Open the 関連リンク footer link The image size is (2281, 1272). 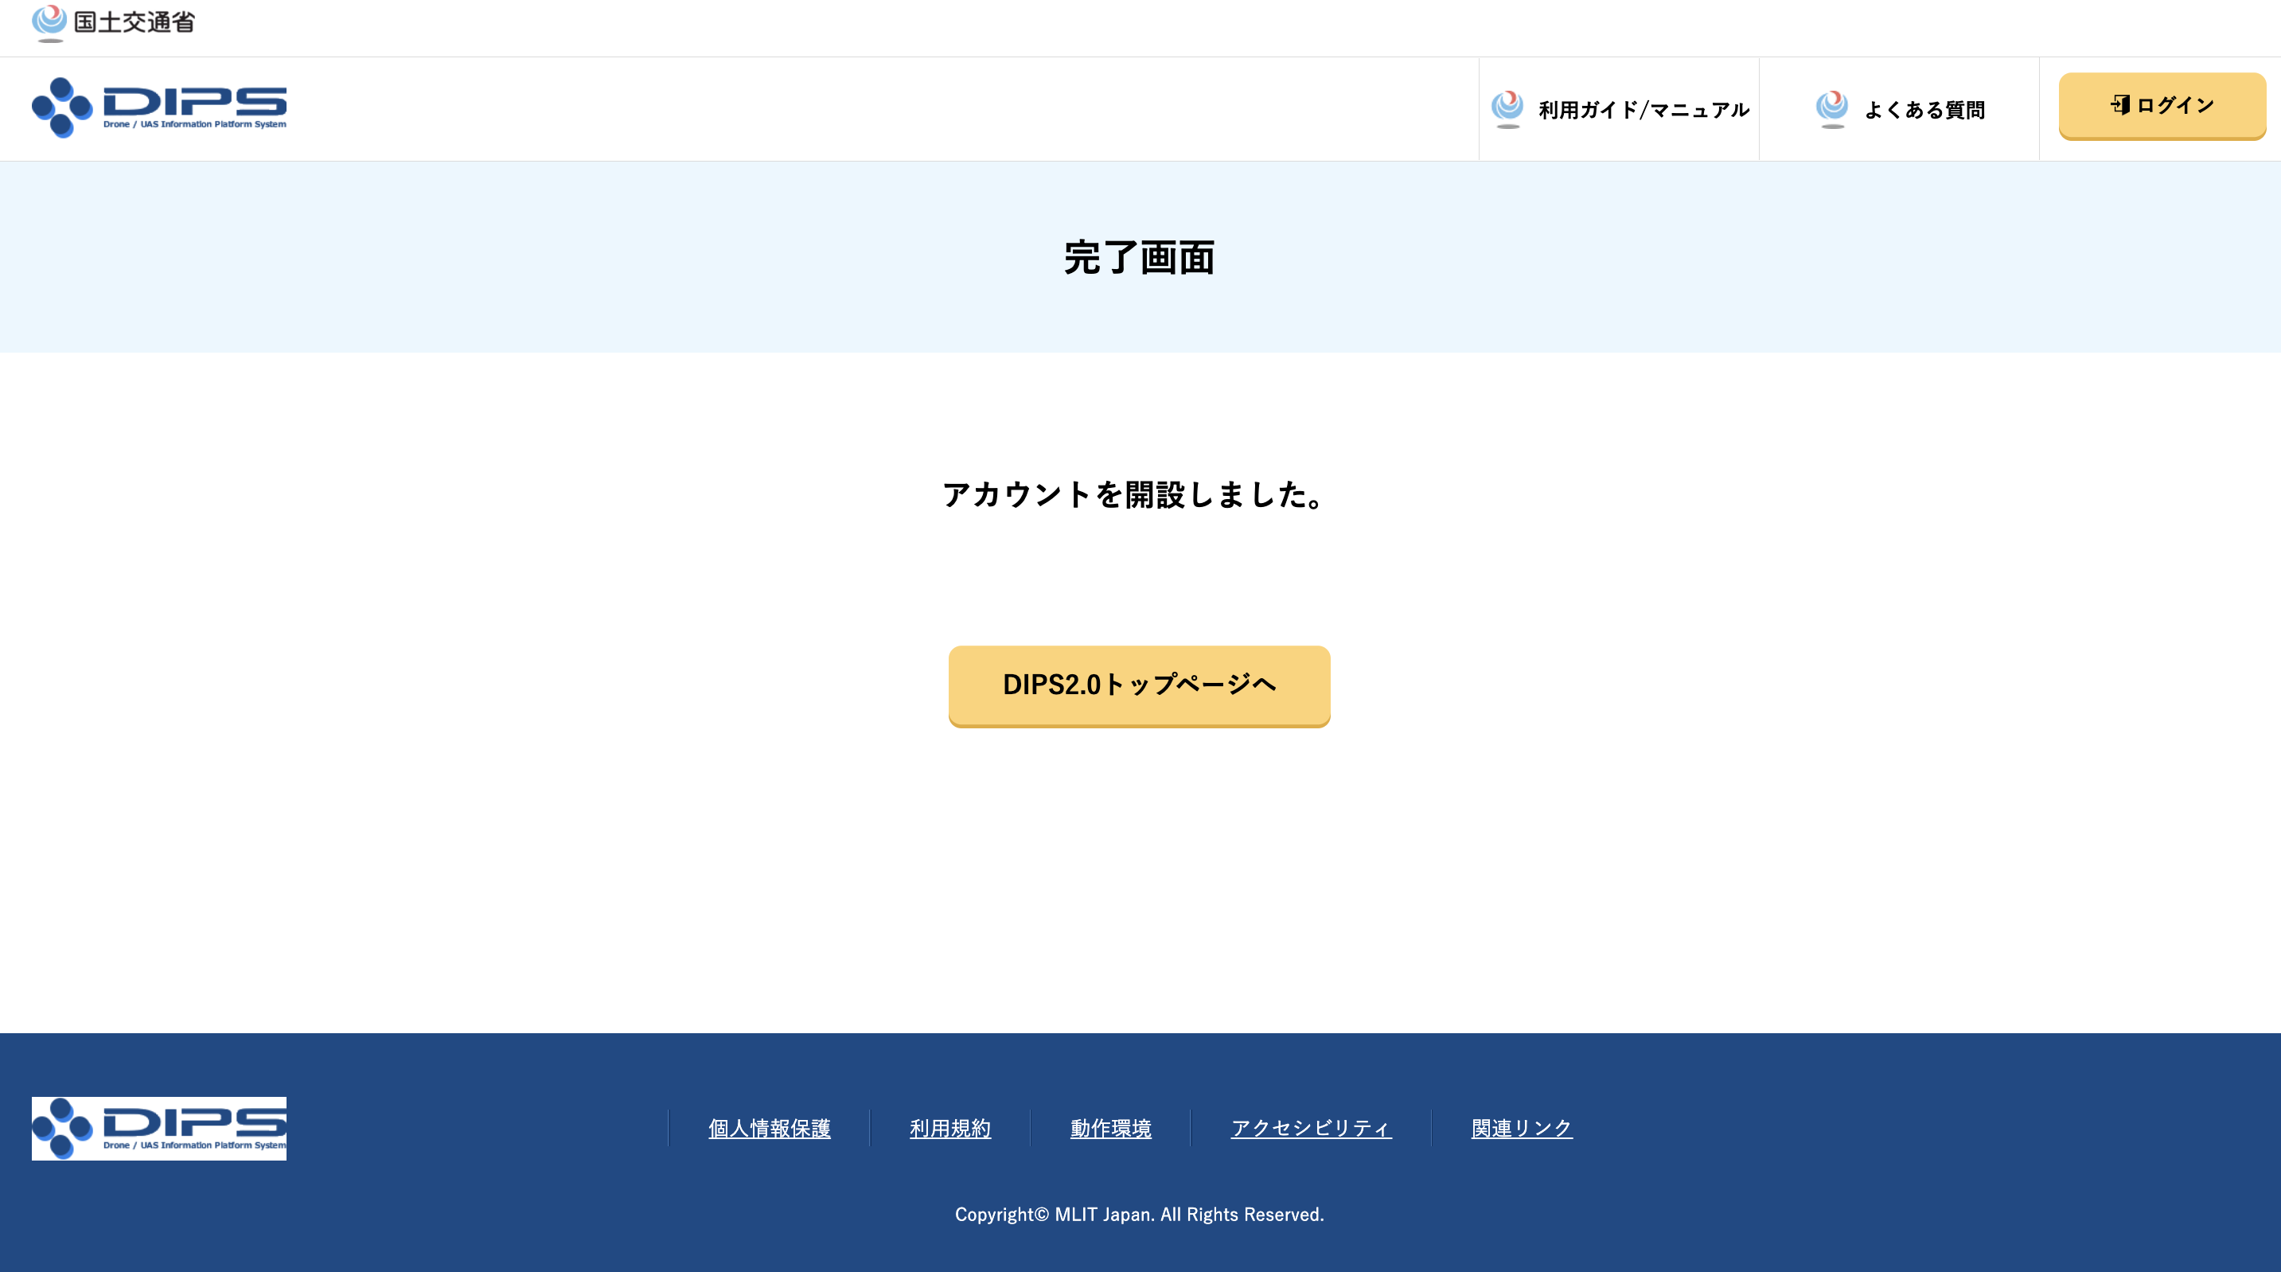click(x=1521, y=1128)
